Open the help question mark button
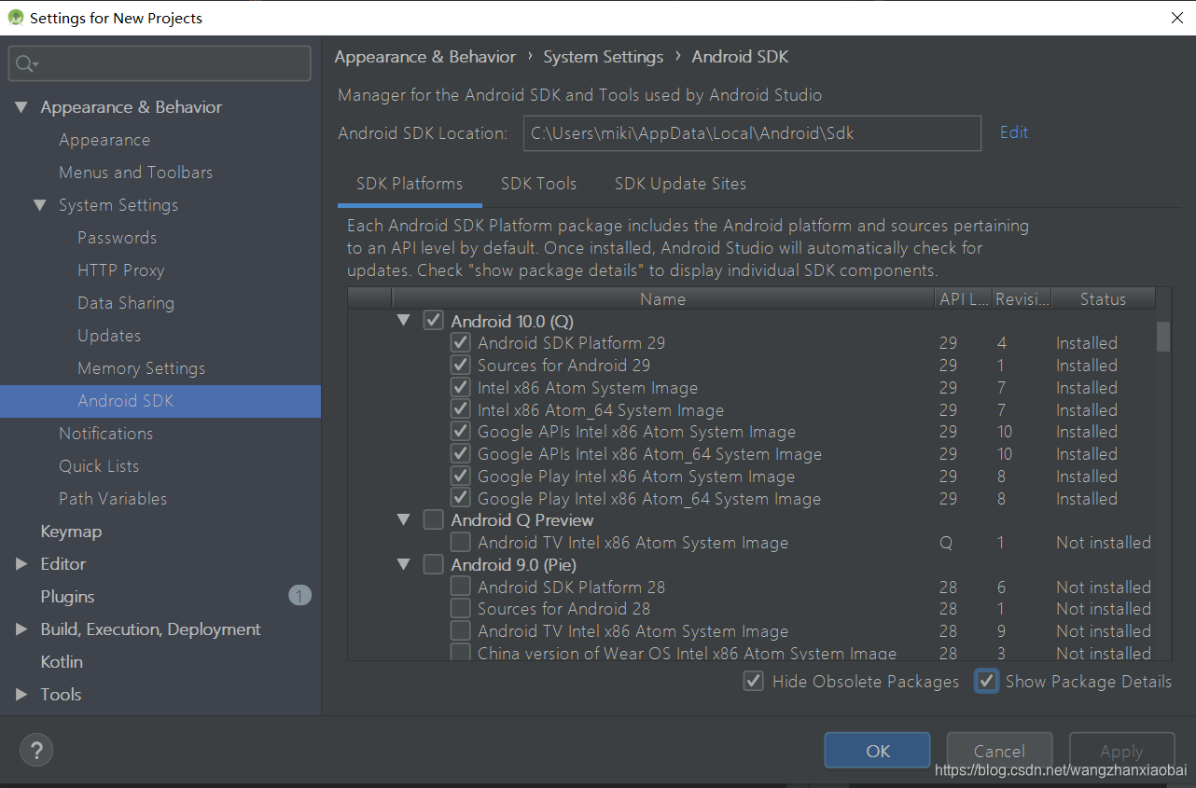This screenshot has height=788, width=1196. click(x=36, y=750)
